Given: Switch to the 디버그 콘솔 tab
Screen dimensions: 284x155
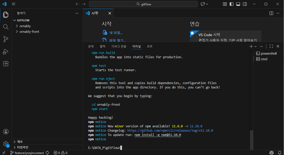Looking at the screenshot, I should click(119, 46).
